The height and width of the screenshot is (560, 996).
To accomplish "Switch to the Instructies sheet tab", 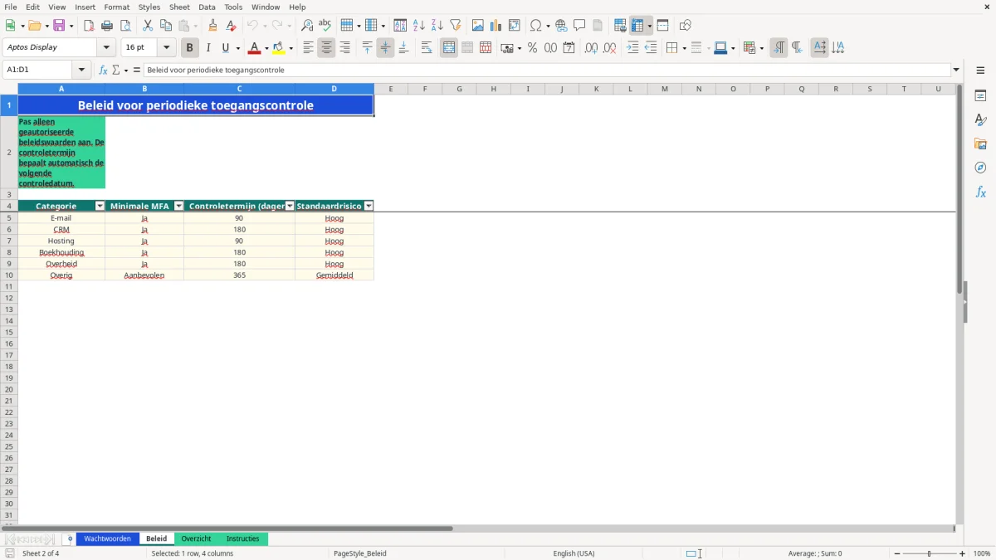I will pyautogui.click(x=243, y=539).
